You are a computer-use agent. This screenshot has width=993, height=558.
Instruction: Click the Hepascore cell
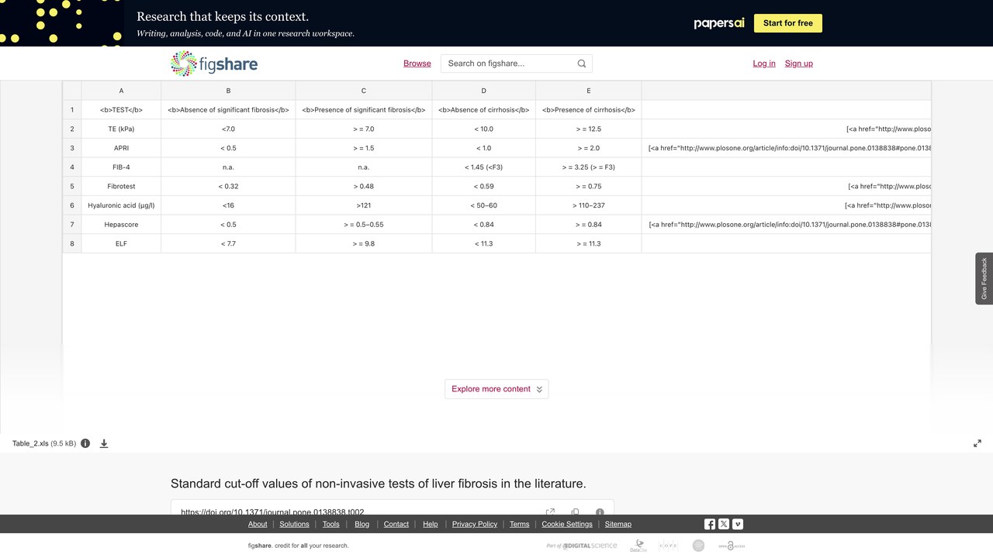pyautogui.click(x=121, y=224)
